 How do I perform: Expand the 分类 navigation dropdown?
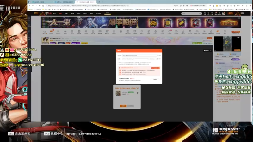pyautogui.click(x=66, y=14)
